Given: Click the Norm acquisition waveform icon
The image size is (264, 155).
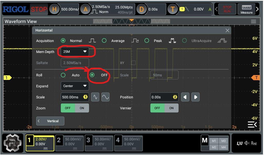Looking at the screenshot, I should 94,12.
